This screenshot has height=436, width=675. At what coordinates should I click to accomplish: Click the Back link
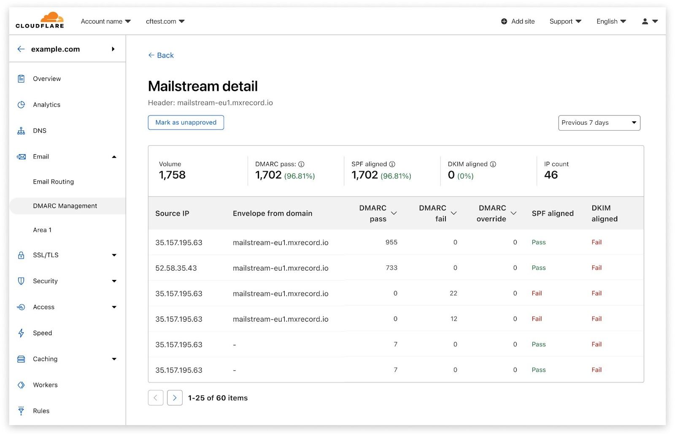pyautogui.click(x=161, y=55)
